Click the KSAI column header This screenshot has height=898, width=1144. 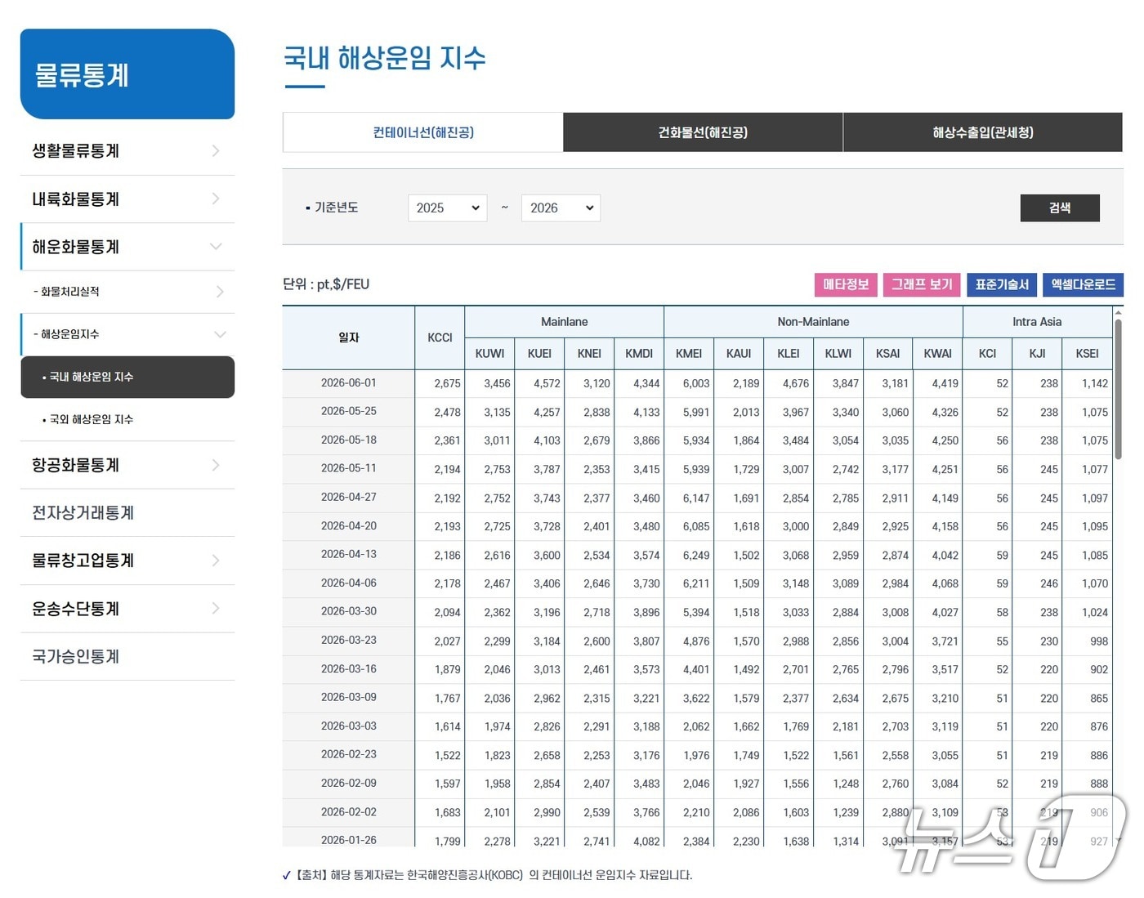click(888, 353)
